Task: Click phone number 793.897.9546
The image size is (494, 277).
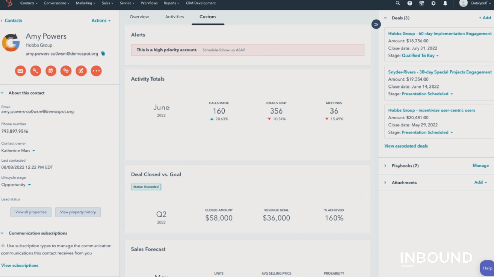Action: click(15, 132)
